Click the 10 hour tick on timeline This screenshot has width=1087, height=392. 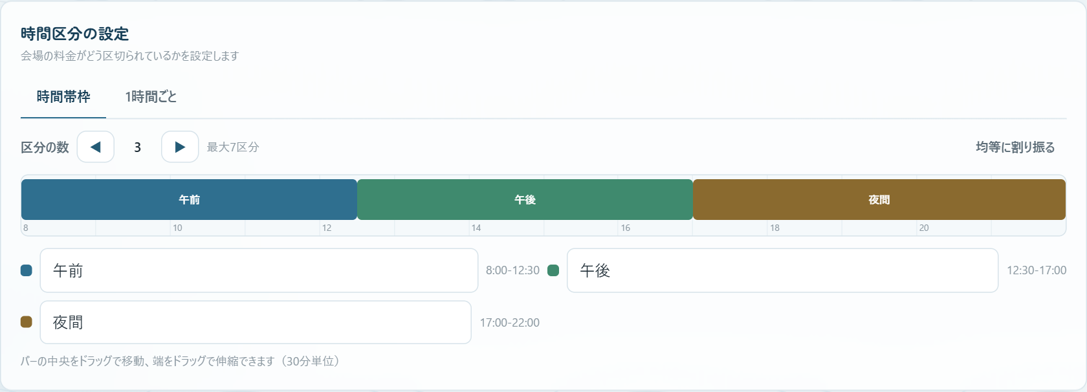177,228
